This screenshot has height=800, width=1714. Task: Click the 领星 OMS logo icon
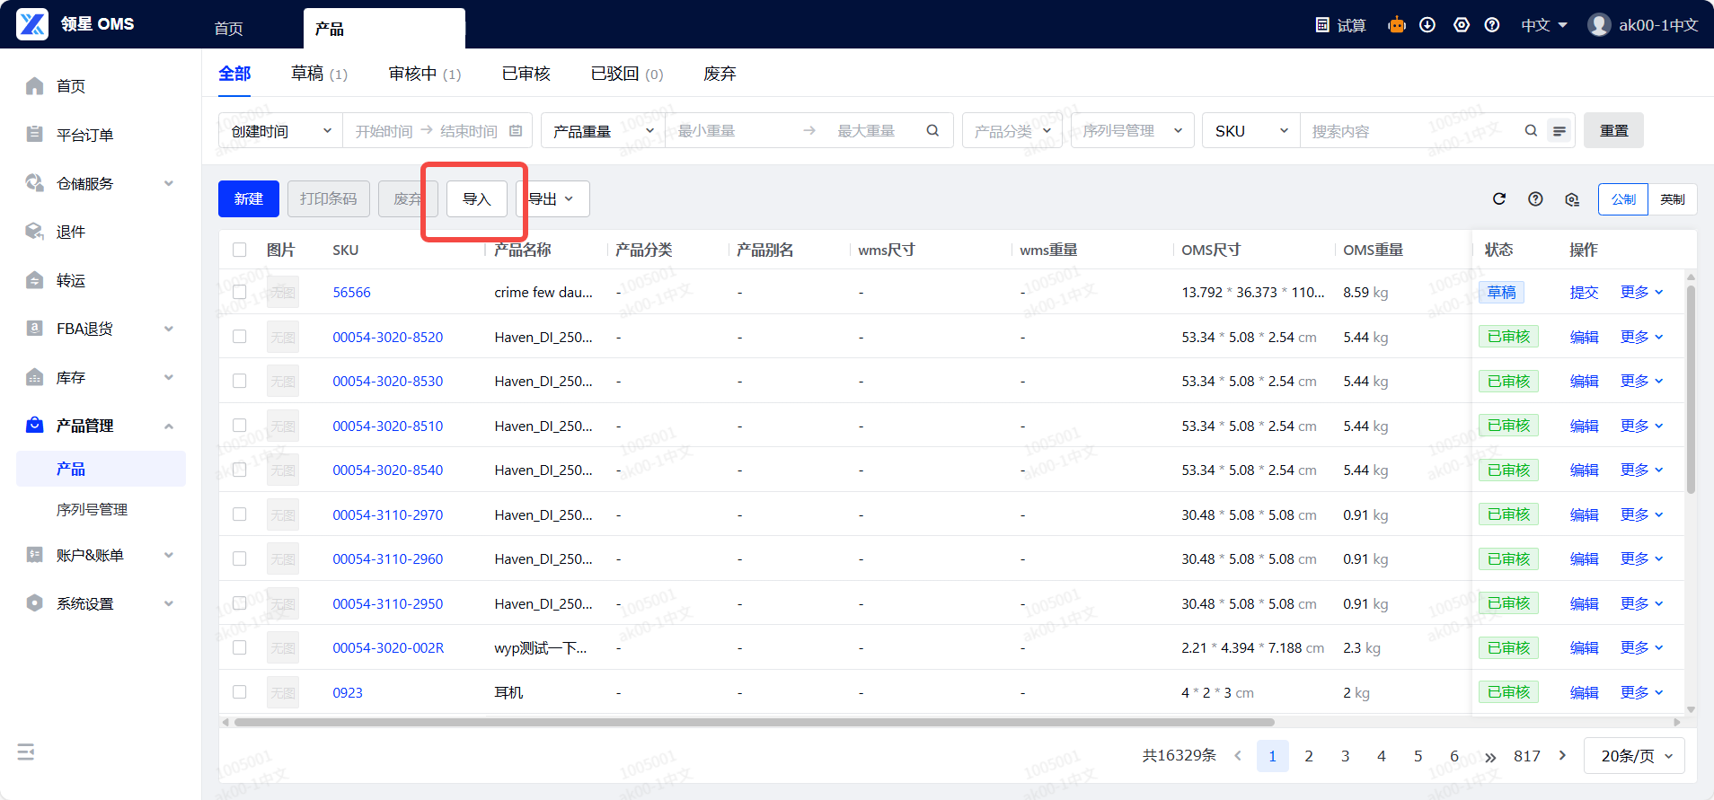(32, 24)
